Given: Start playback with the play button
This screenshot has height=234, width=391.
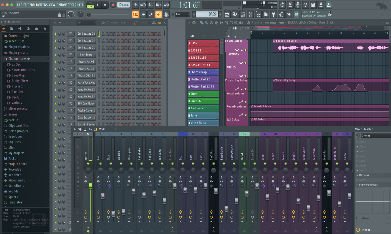Looking at the screenshot, I should pyautogui.click(x=98, y=5).
